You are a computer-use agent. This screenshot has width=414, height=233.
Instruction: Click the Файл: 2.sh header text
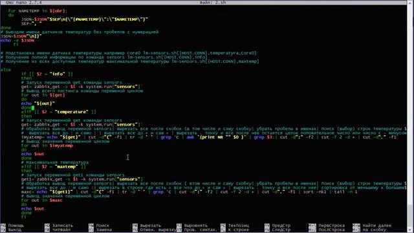(x=213, y=3)
